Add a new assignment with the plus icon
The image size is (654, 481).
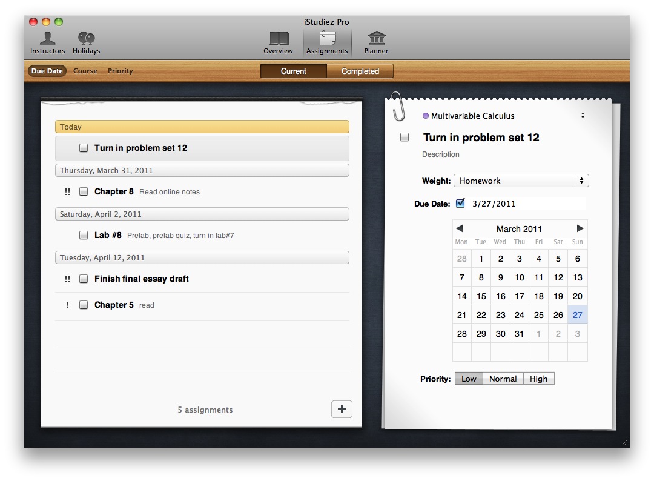point(342,409)
